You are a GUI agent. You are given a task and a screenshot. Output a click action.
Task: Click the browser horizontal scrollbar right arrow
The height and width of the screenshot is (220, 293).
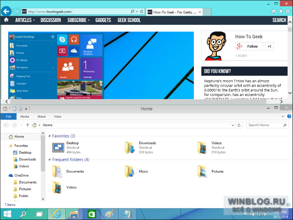coord(281,101)
